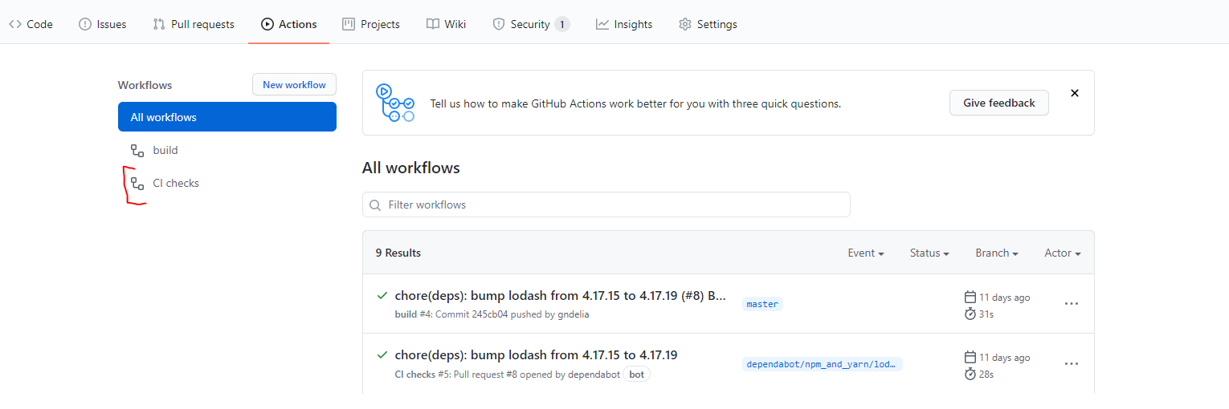Click the master branch label
This screenshot has height=409, width=1229.
click(762, 304)
